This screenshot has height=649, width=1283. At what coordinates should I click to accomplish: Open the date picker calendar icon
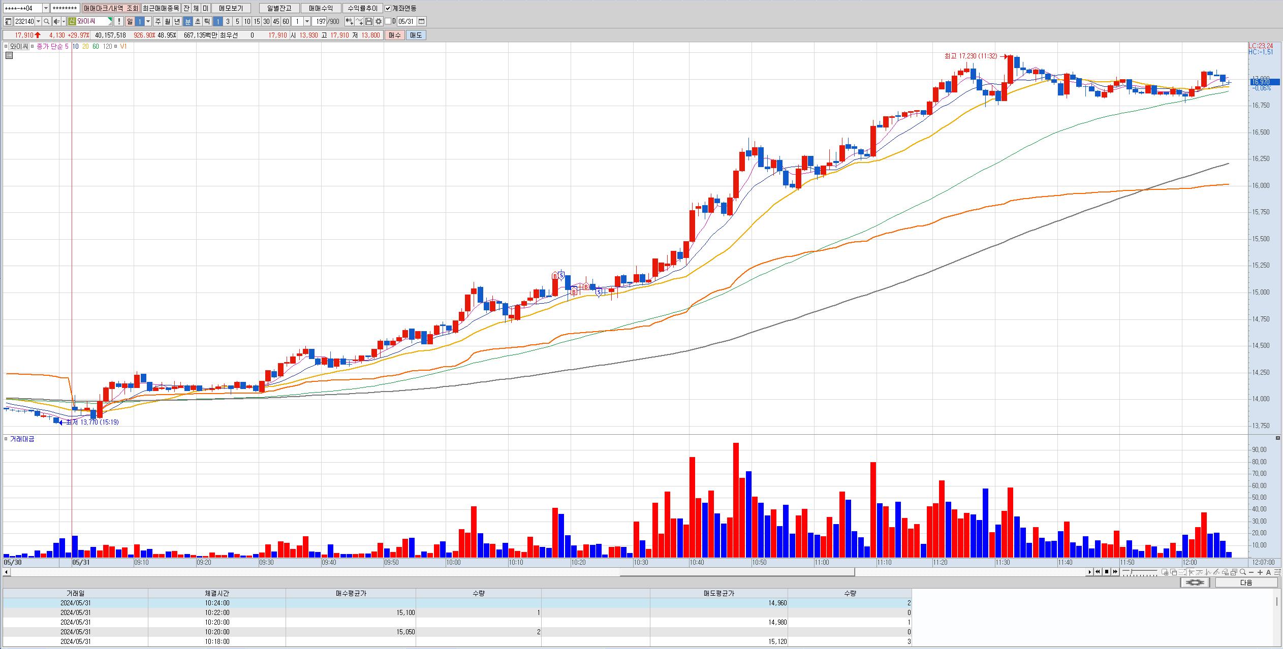(422, 21)
